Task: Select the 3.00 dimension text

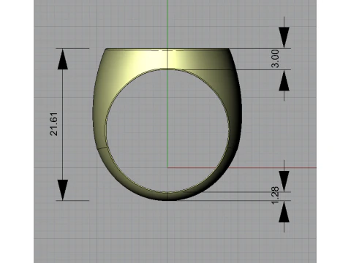Action: pos(275,58)
